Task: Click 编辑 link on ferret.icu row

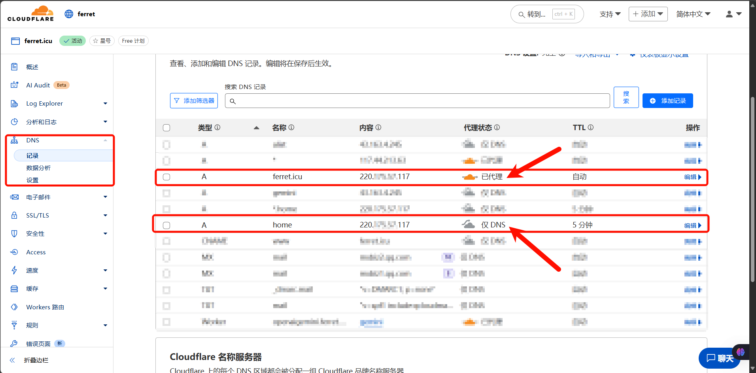Action: [x=693, y=177]
